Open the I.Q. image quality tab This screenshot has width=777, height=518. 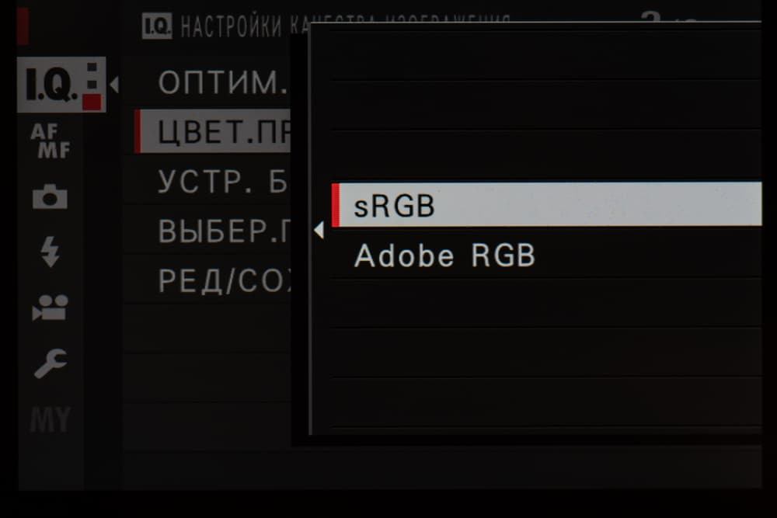[51, 85]
